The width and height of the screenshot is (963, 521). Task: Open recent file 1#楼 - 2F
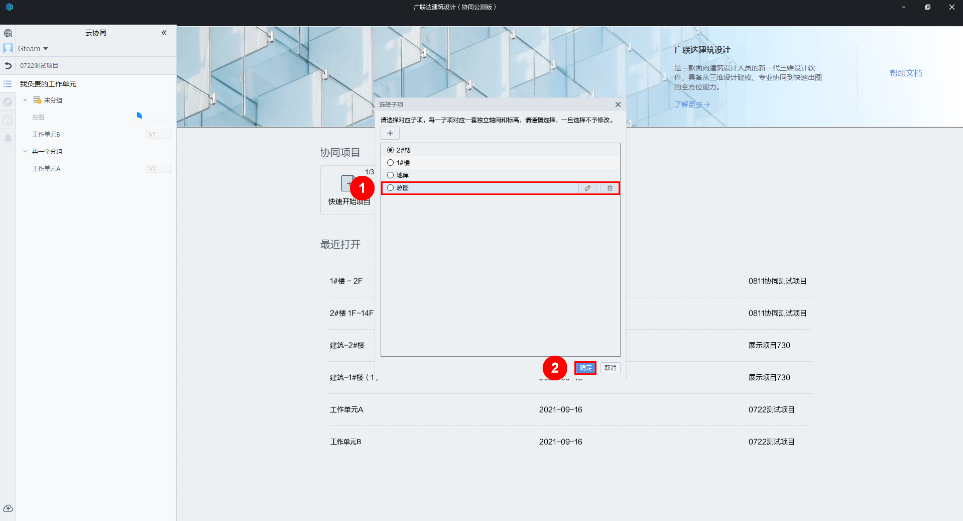click(346, 281)
